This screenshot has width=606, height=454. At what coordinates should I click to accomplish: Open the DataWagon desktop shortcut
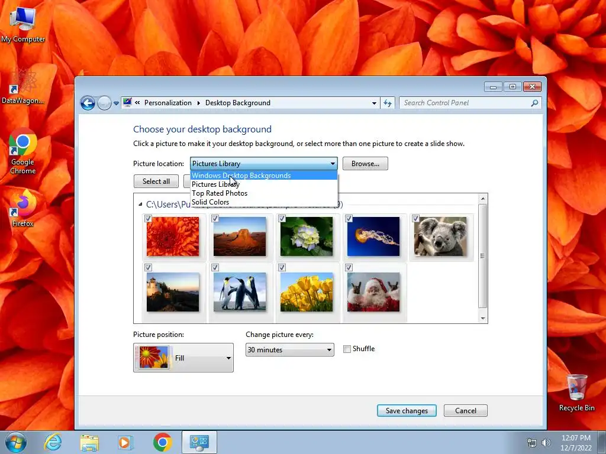point(23,86)
